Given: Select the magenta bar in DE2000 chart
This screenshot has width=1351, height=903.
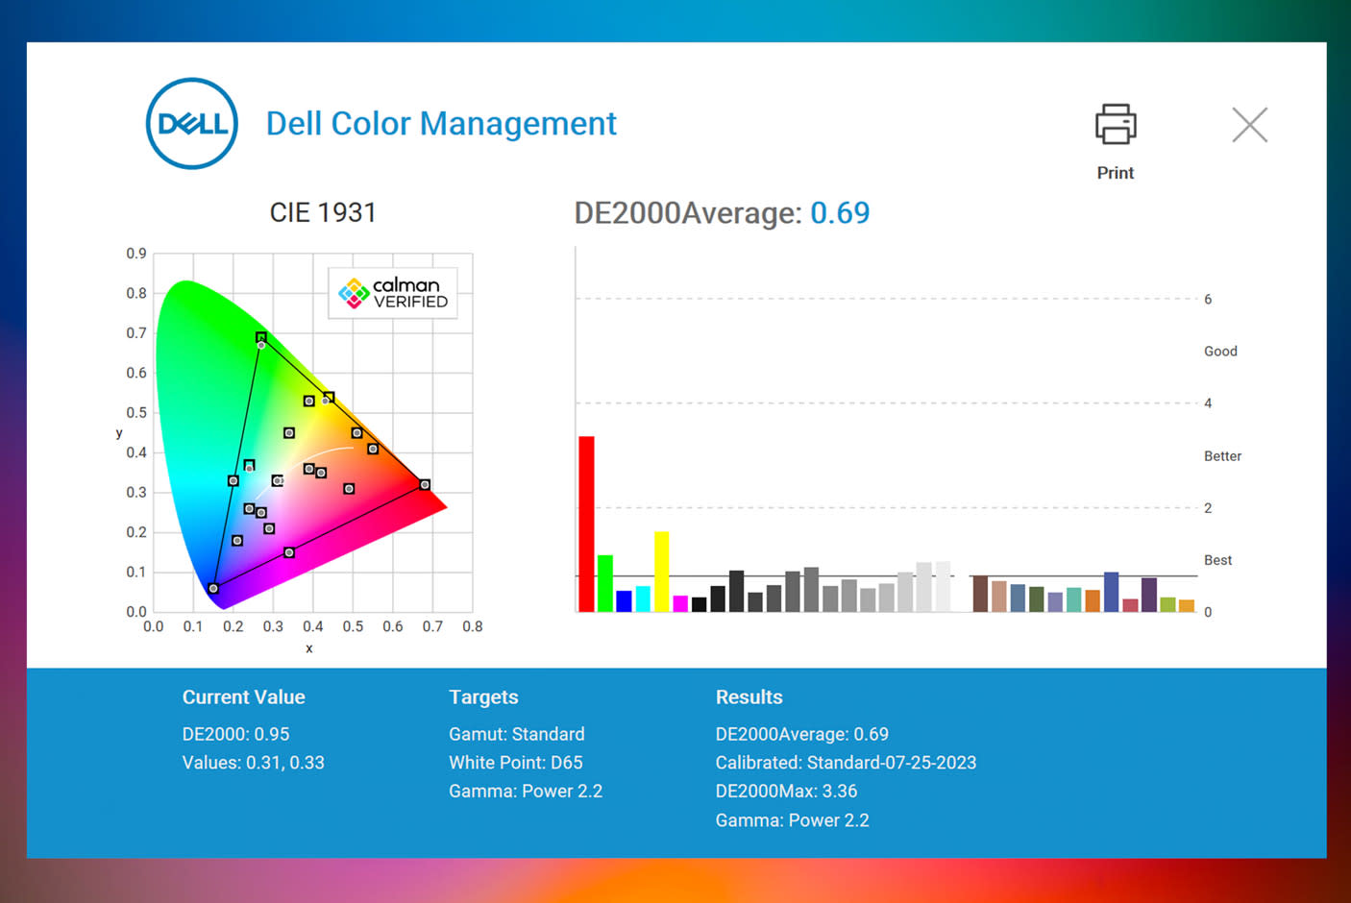Looking at the screenshot, I should click(680, 603).
